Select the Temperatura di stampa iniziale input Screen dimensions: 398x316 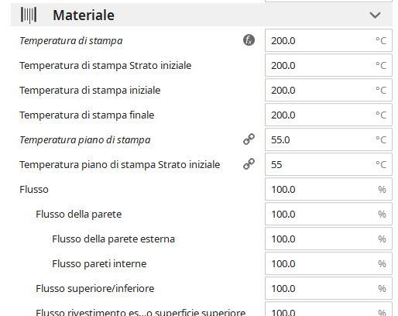tap(328, 90)
